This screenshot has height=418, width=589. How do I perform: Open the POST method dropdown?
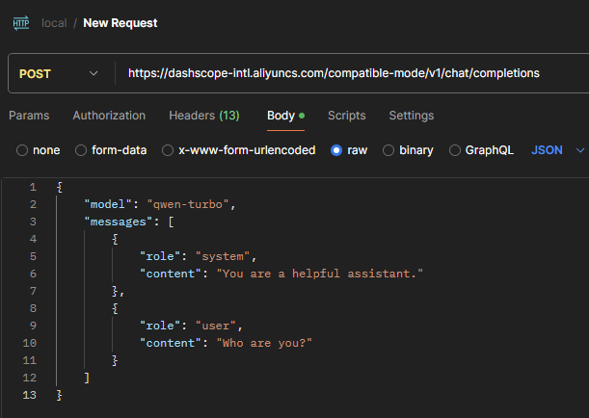tap(59, 73)
